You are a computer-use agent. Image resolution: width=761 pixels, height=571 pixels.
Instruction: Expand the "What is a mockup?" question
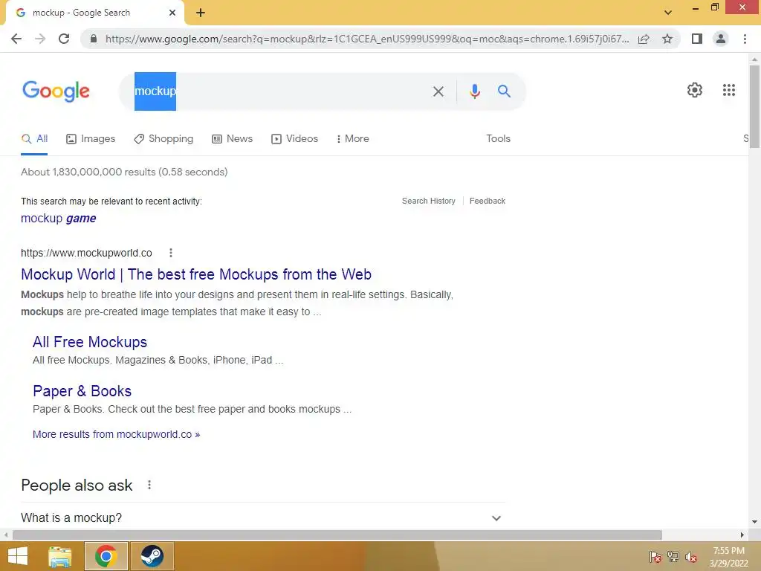tap(263, 517)
